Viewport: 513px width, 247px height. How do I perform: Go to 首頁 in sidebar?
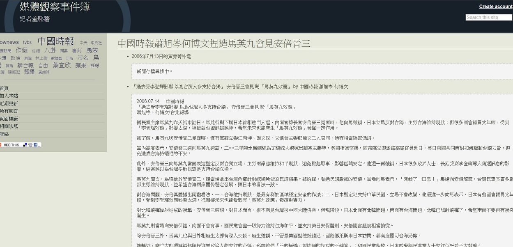[4, 88]
